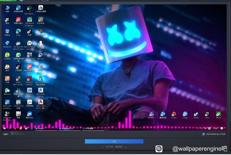Open the Network desktop icon
231x155 pixels.
[x=7, y=44]
